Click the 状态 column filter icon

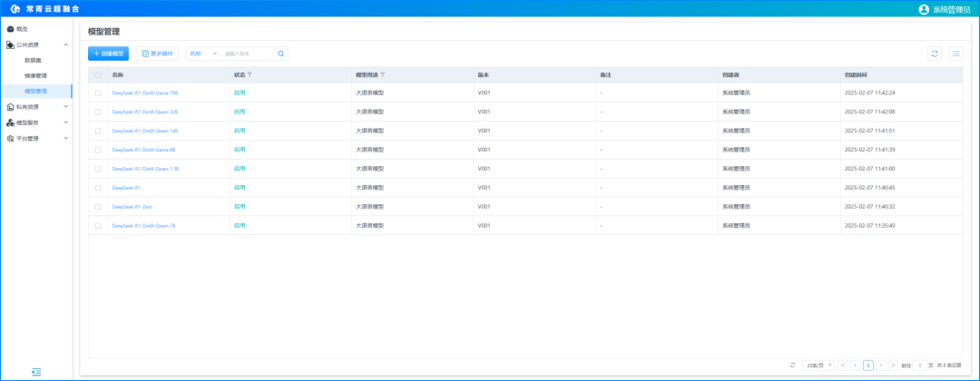[x=250, y=74]
